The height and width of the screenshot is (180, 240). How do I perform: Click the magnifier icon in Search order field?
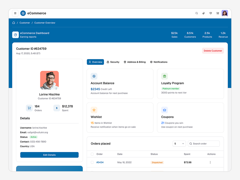191,144
